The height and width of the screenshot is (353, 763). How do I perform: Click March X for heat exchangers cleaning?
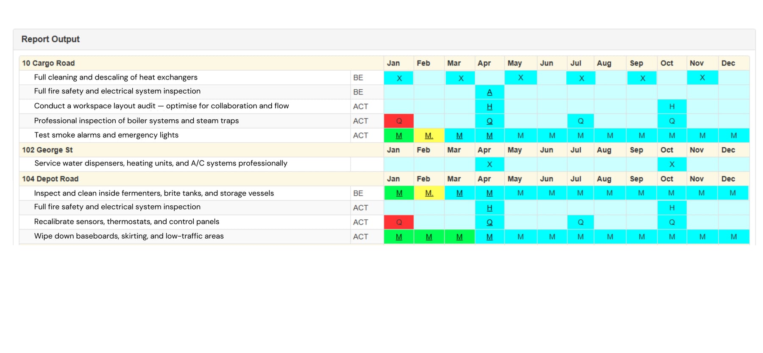point(461,78)
